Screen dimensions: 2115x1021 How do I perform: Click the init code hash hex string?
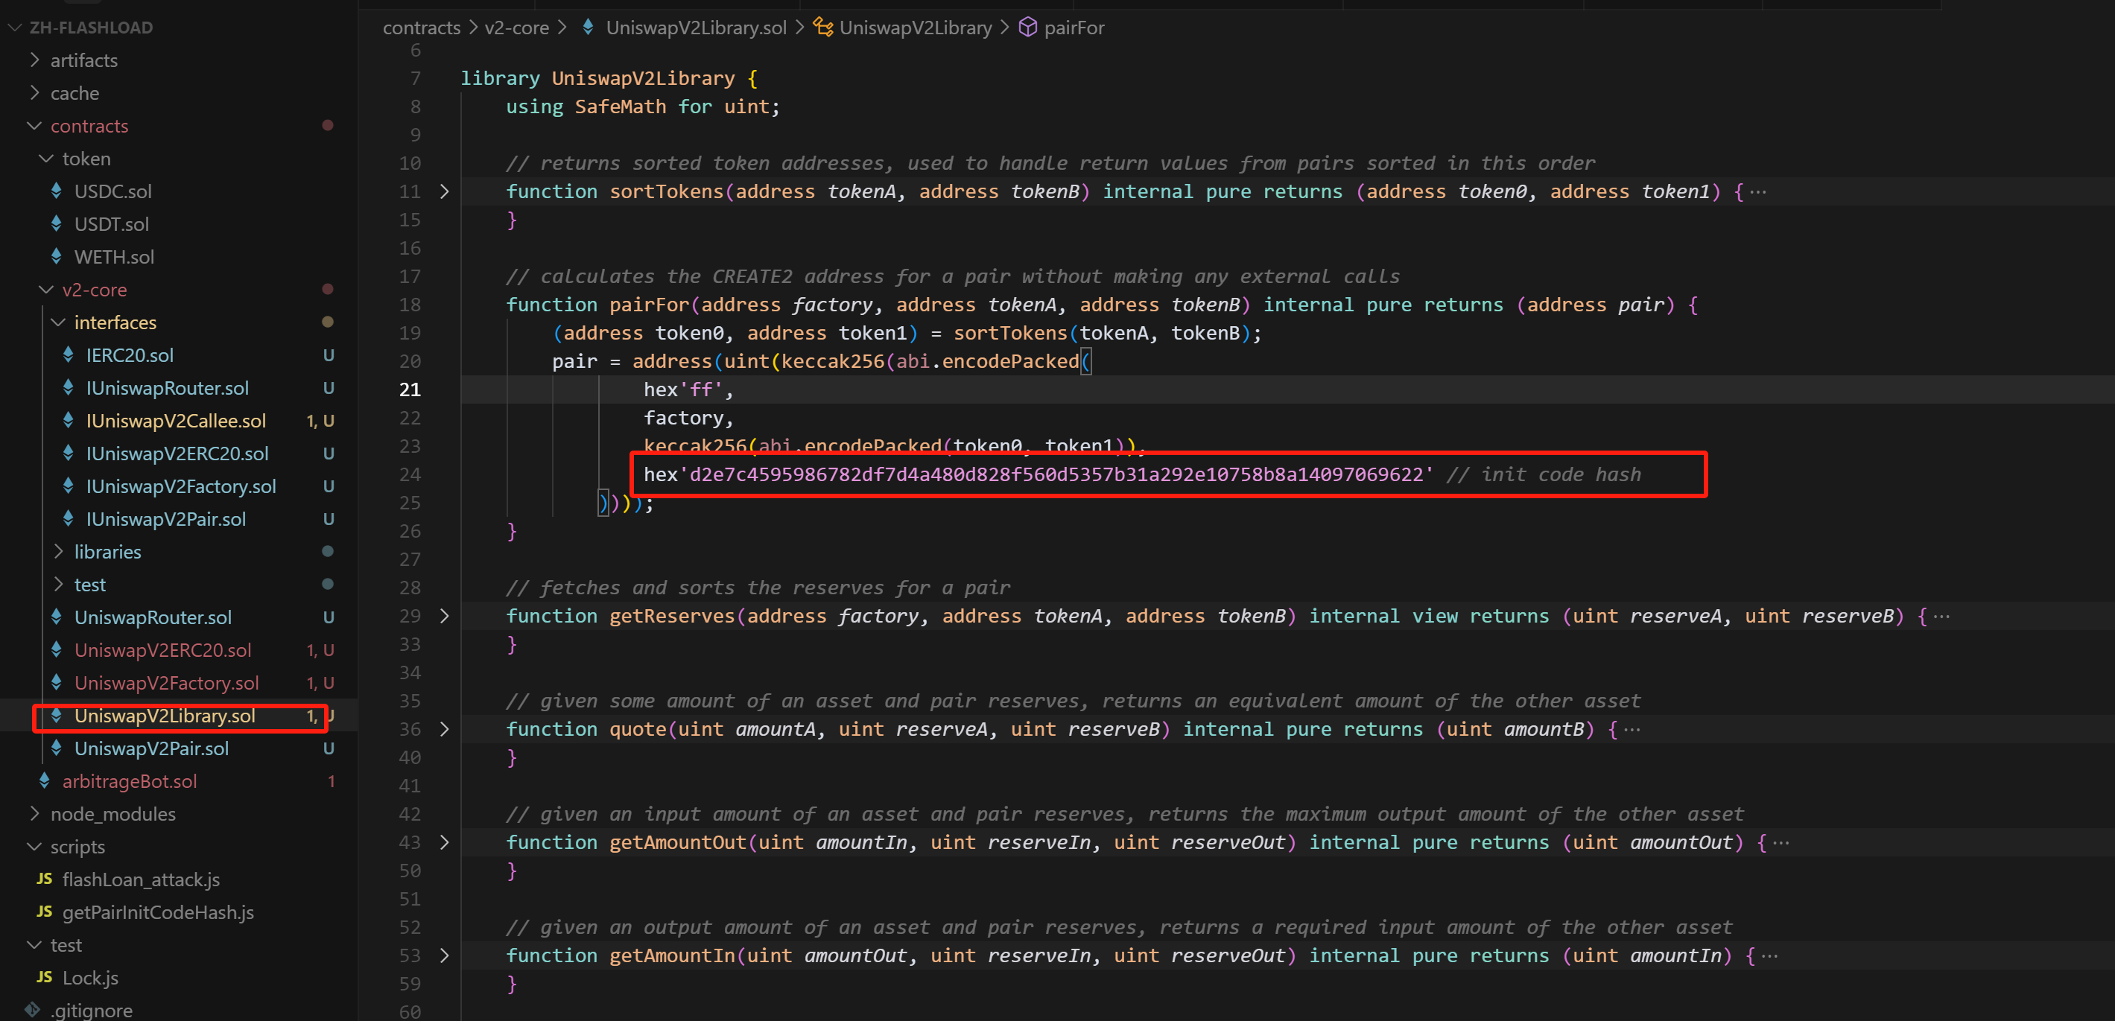click(x=1038, y=474)
